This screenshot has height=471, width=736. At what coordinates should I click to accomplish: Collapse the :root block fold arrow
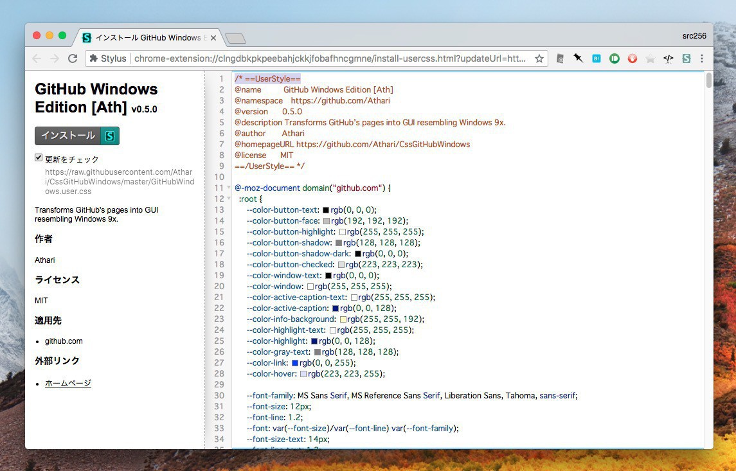coord(229,199)
